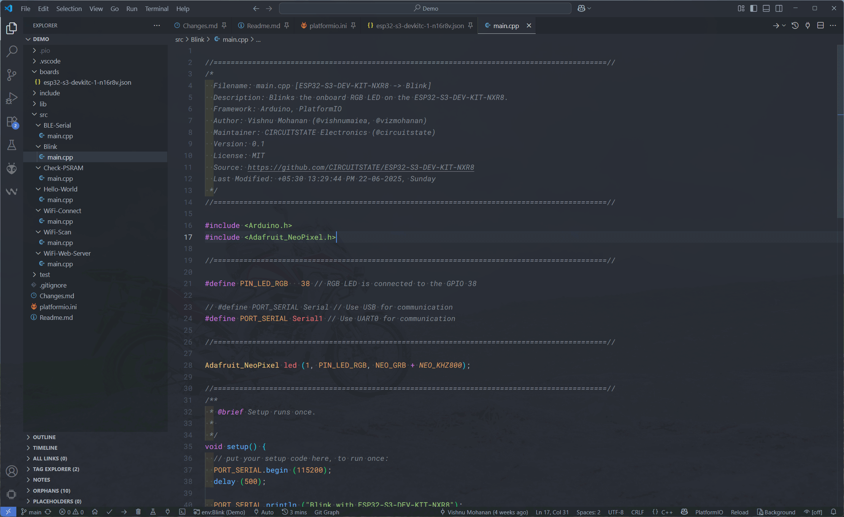This screenshot has width=844, height=517.
Task: Click the PlatformIO Clean trash icon in status bar
Action: point(138,512)
